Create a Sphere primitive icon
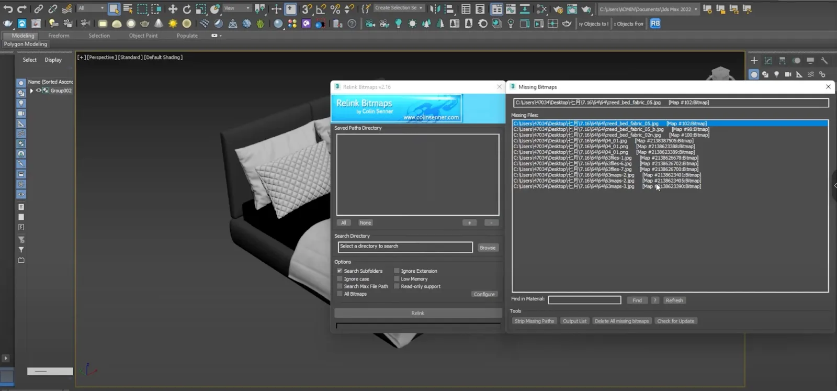837x391 pixels. click(x=131, y=24)
